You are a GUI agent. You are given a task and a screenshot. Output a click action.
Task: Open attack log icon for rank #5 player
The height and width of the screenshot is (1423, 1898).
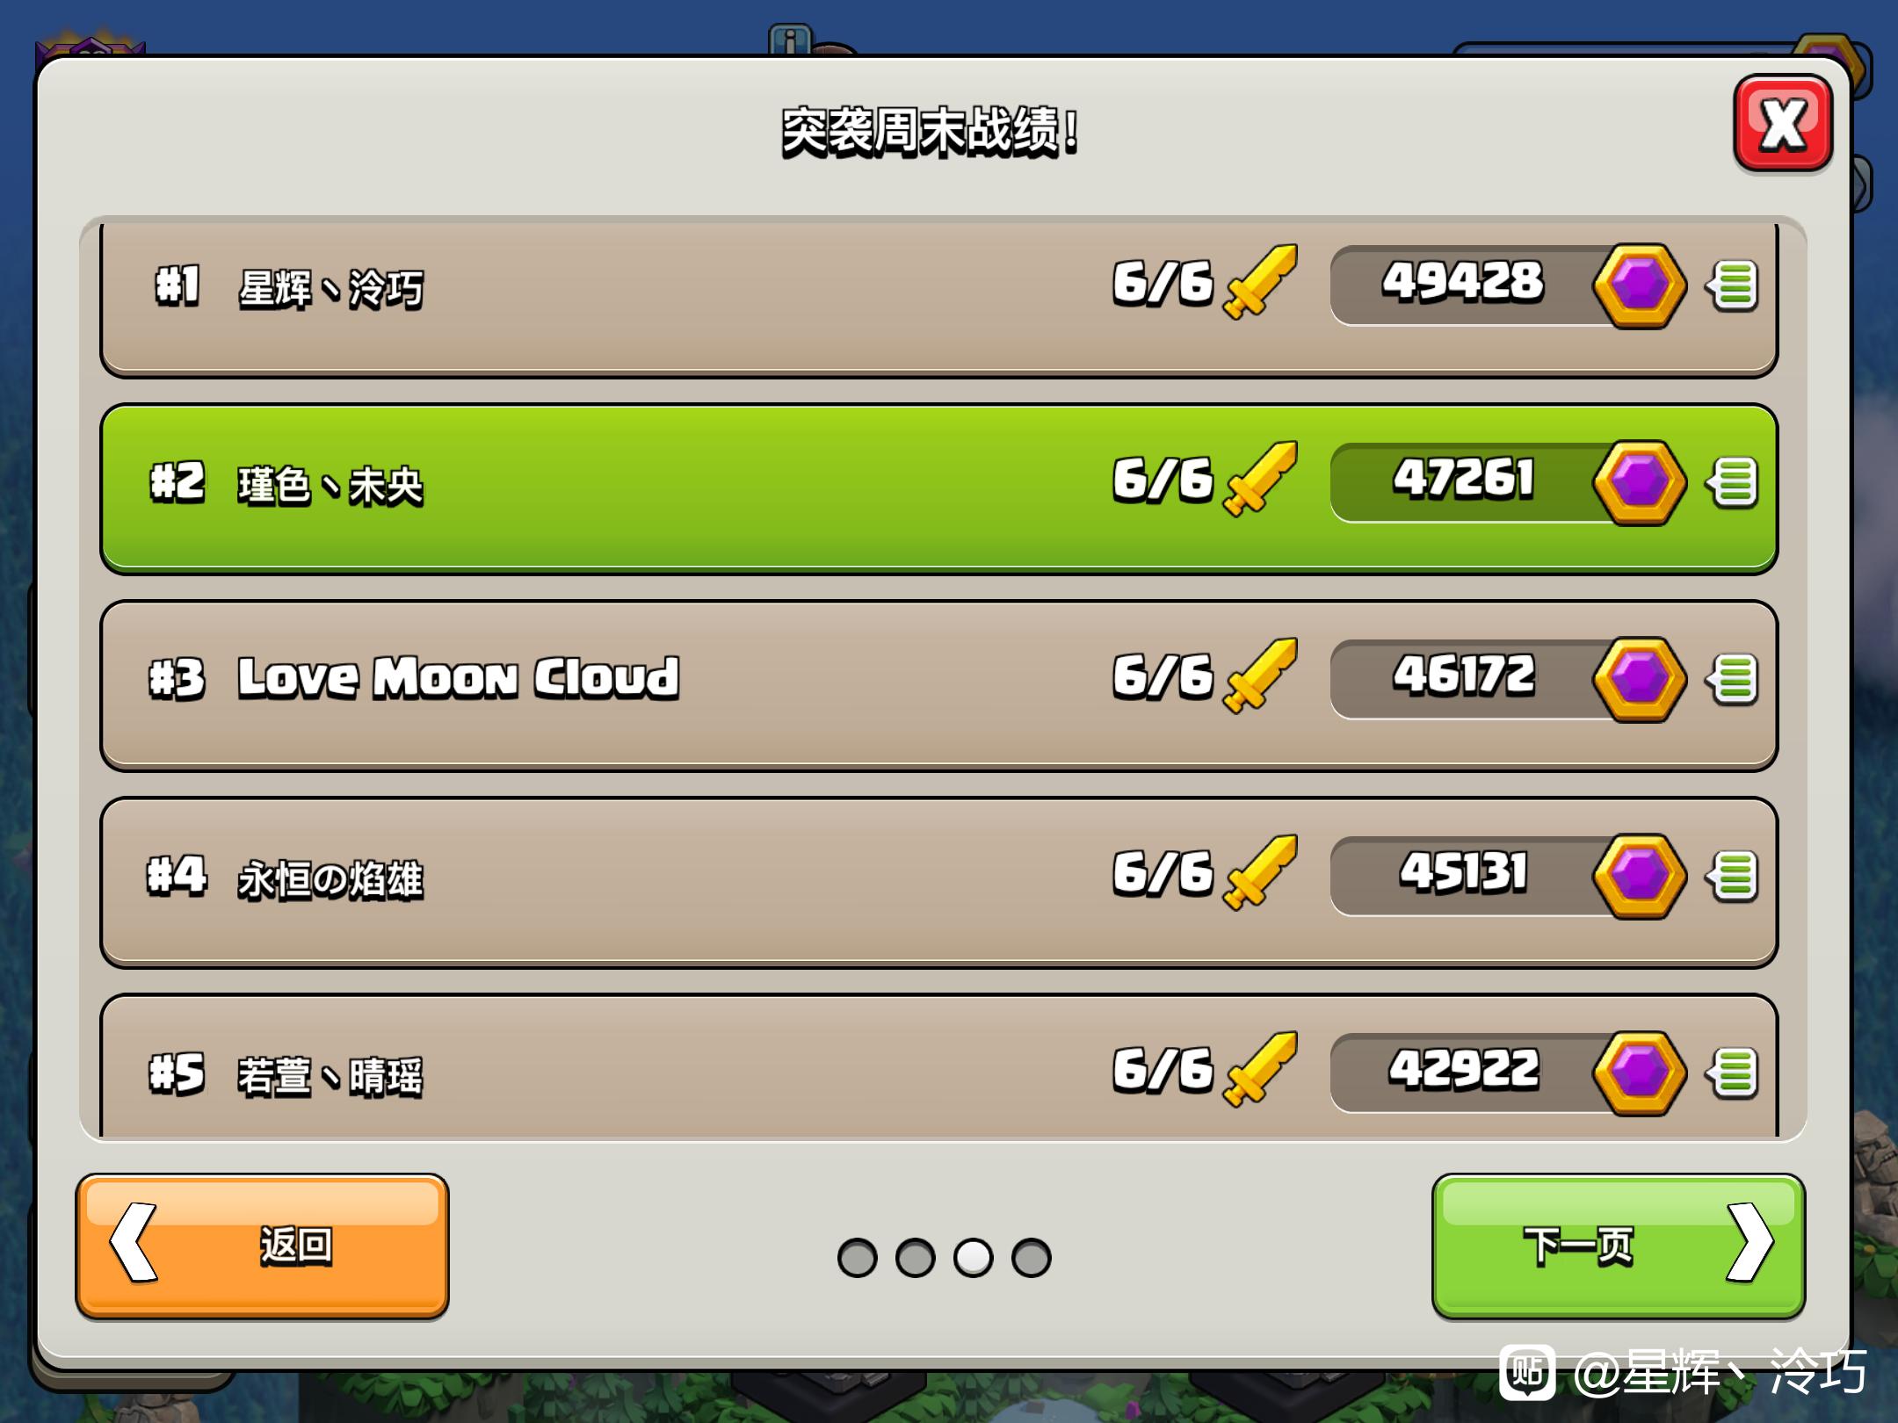(1733, 1073)
